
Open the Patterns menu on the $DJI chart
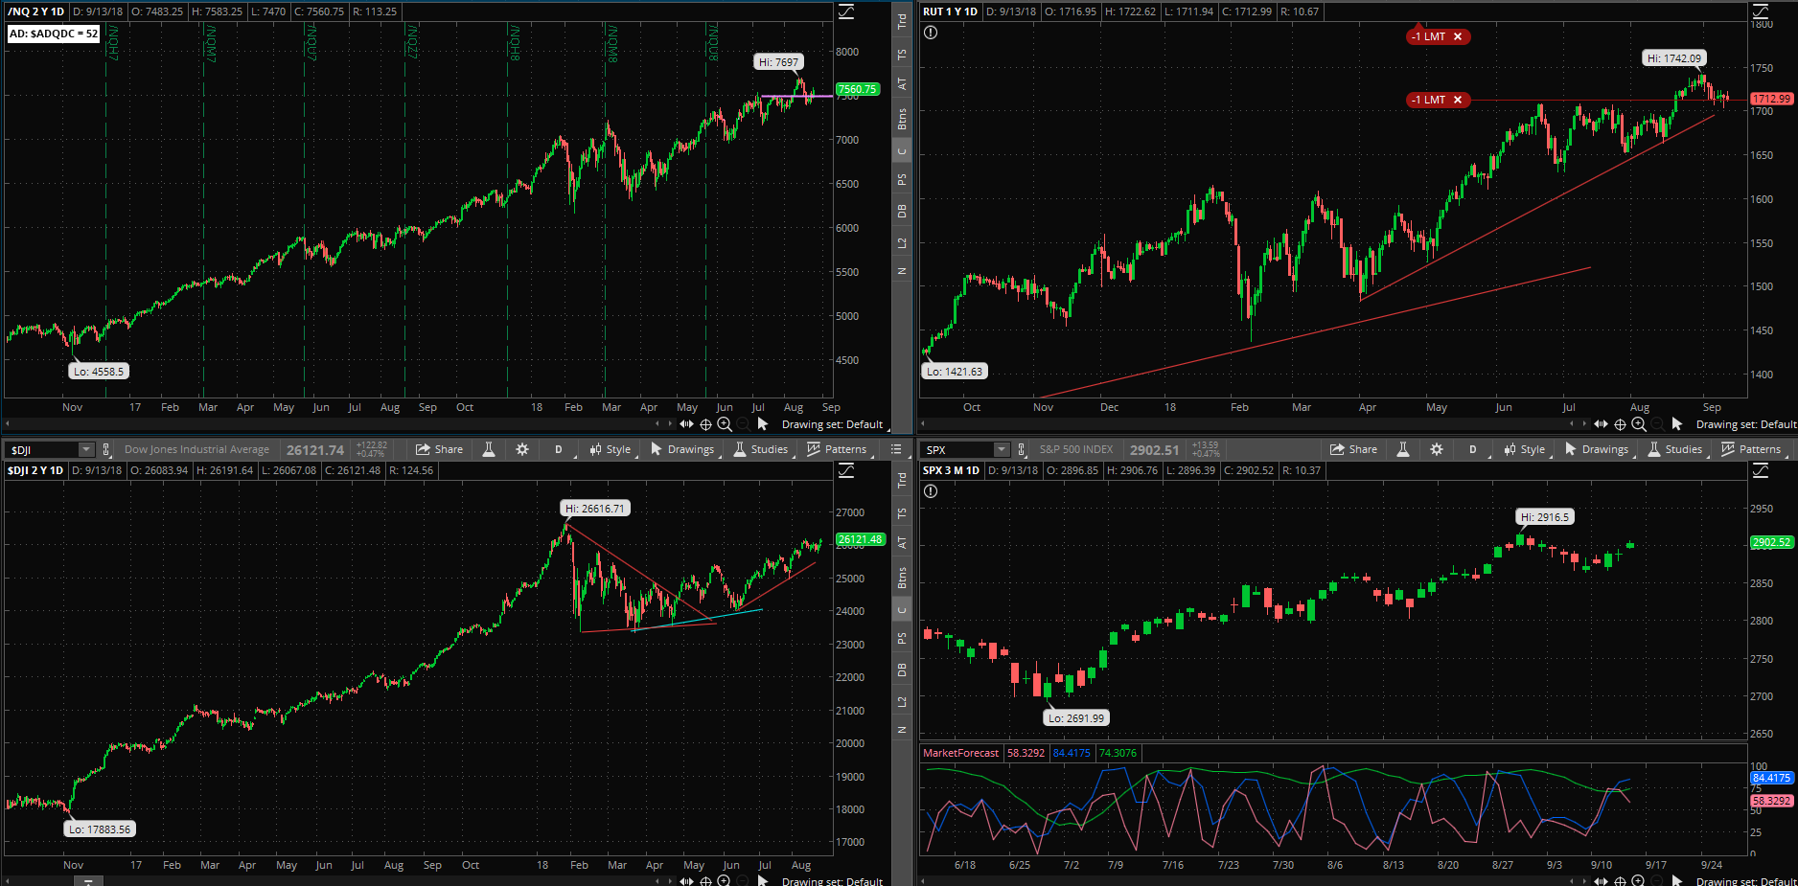[x=837, y=449]
